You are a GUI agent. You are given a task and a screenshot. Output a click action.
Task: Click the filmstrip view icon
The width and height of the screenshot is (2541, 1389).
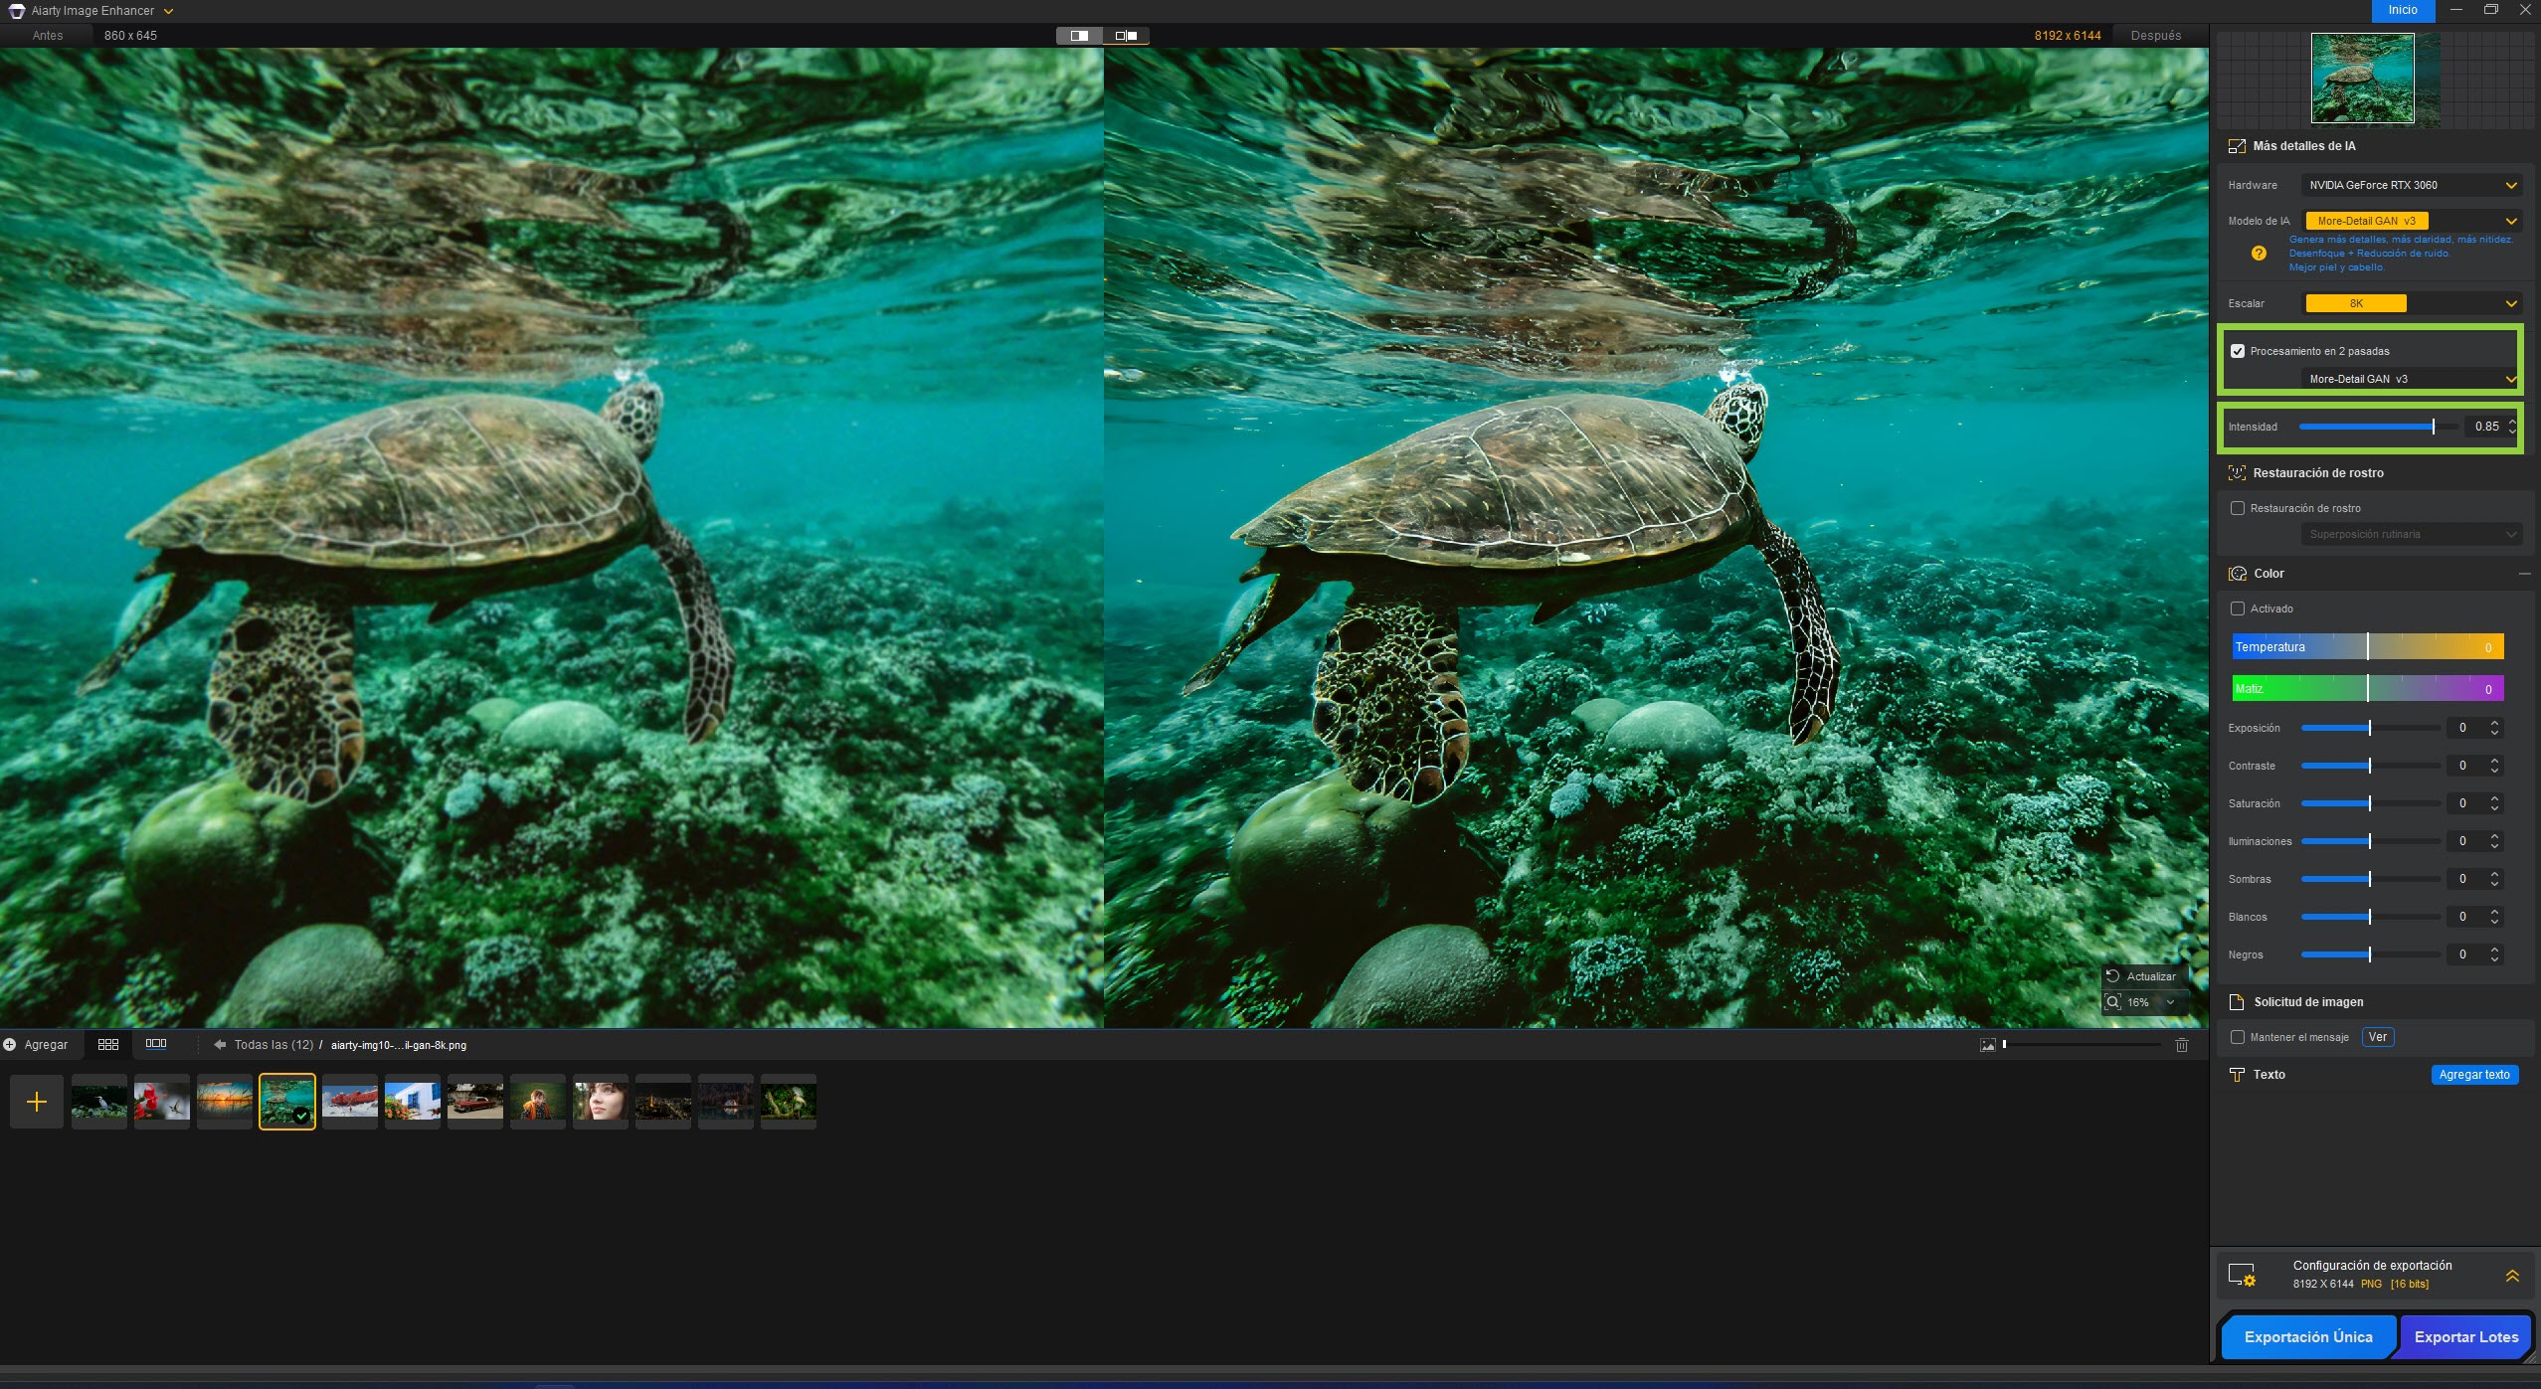tap(156, 1044)
